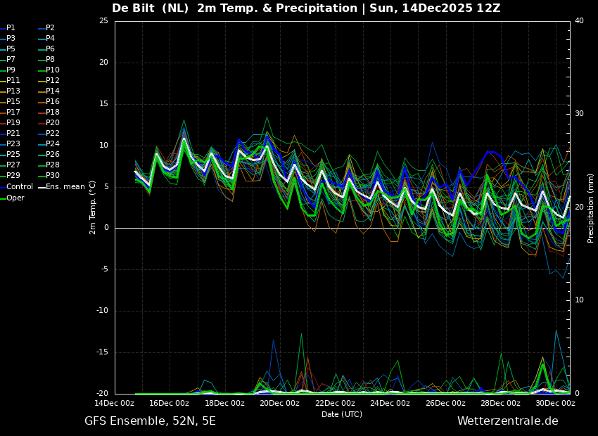598x436 pixels.
Task: Click the Precipitation (mm) right axis label
Action: click(591, 207)
